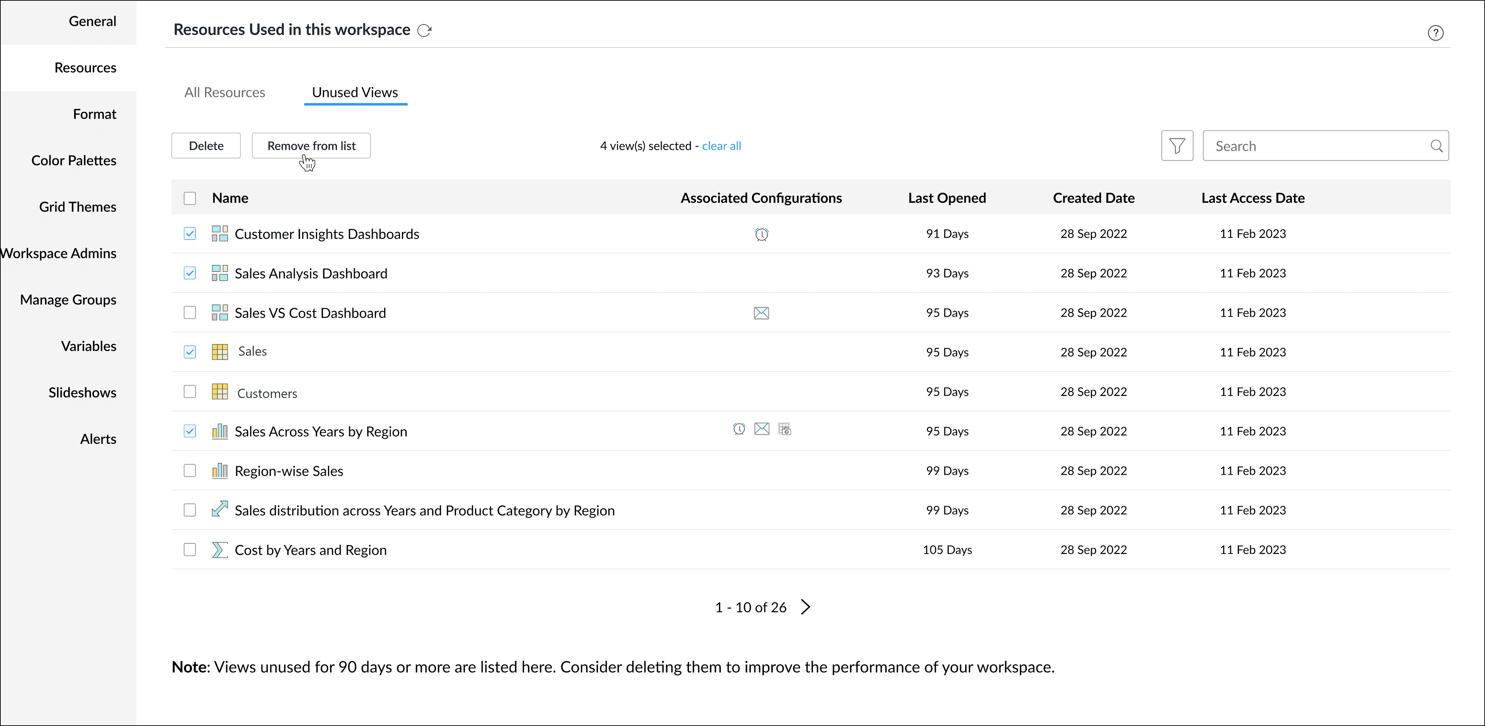Click the search magnifier icon
Viewport: 1485px width, 726px height.
(1436, 146)
